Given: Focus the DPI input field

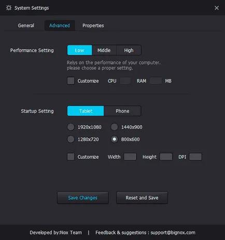Looking at the screenshot, I should (195, 157).
